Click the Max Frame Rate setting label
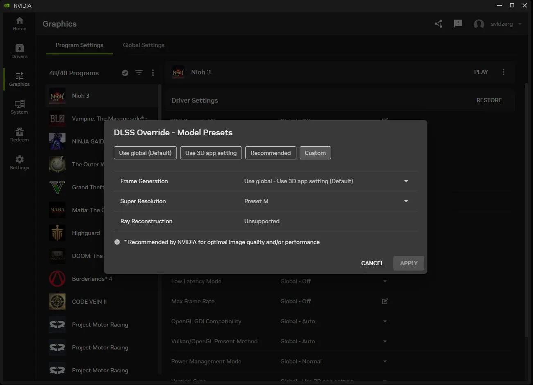533x385 pixels. pos(193,301)
